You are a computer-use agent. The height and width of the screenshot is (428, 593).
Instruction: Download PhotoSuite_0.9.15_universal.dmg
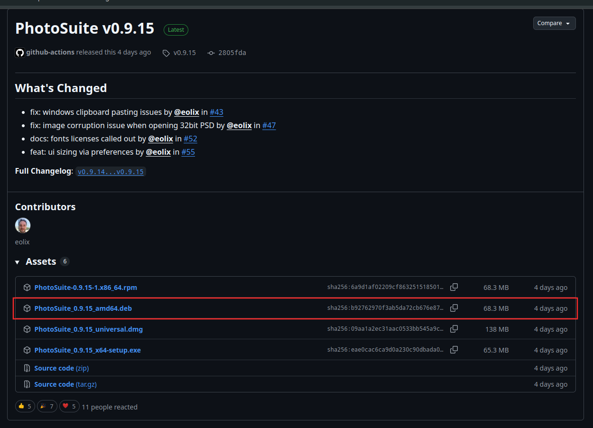(x=89, y=329)
